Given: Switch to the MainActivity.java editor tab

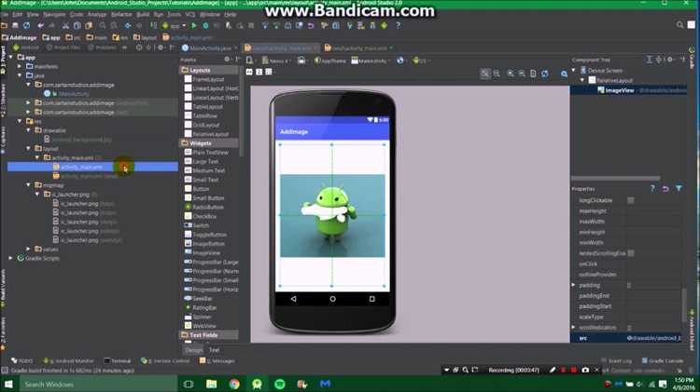Looking at the screenshot, I should click(210, 48).
